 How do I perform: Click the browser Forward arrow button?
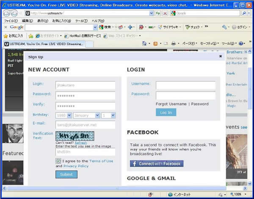[14, 13]
